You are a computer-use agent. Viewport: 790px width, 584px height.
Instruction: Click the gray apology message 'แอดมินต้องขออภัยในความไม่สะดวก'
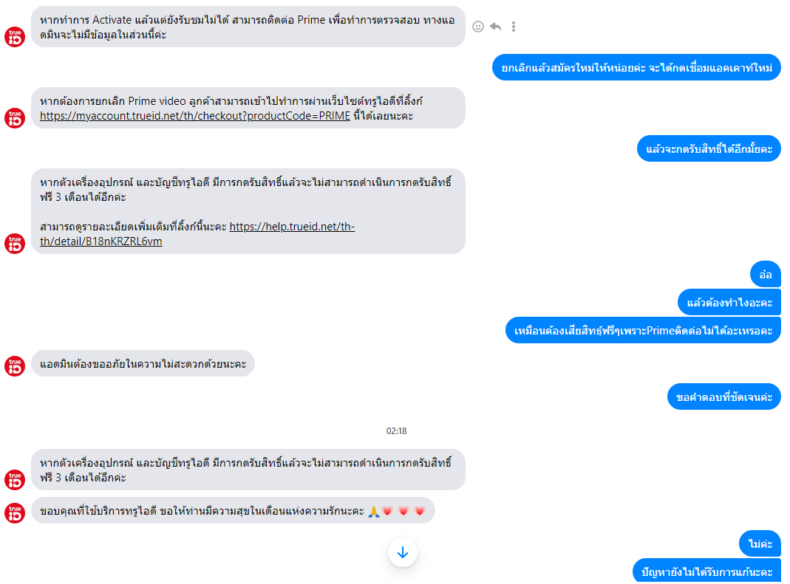tap(143, 363)
